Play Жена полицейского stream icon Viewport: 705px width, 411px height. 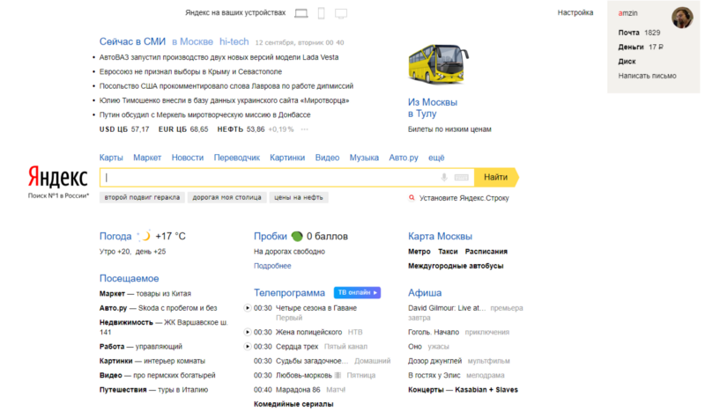(248, 333)
